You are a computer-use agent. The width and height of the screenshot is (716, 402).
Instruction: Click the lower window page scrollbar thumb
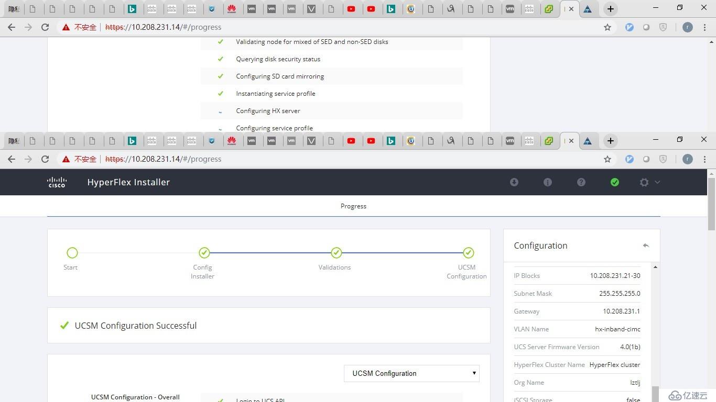point(711,204)
